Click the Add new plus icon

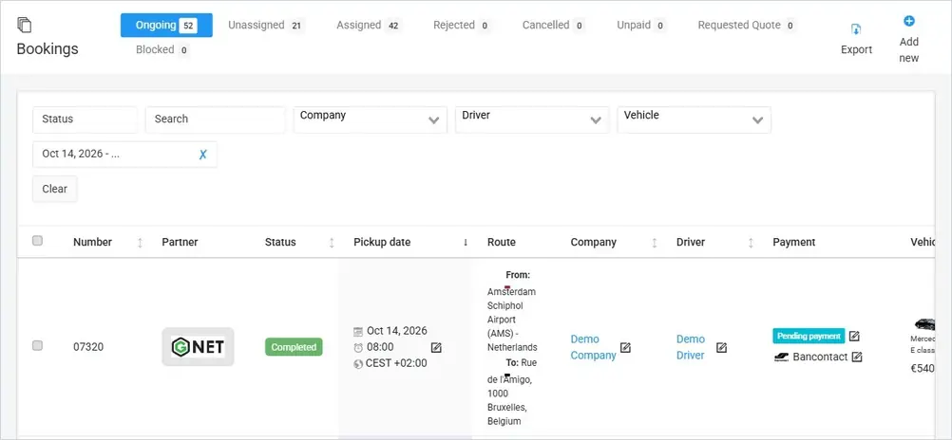point(909,21)
